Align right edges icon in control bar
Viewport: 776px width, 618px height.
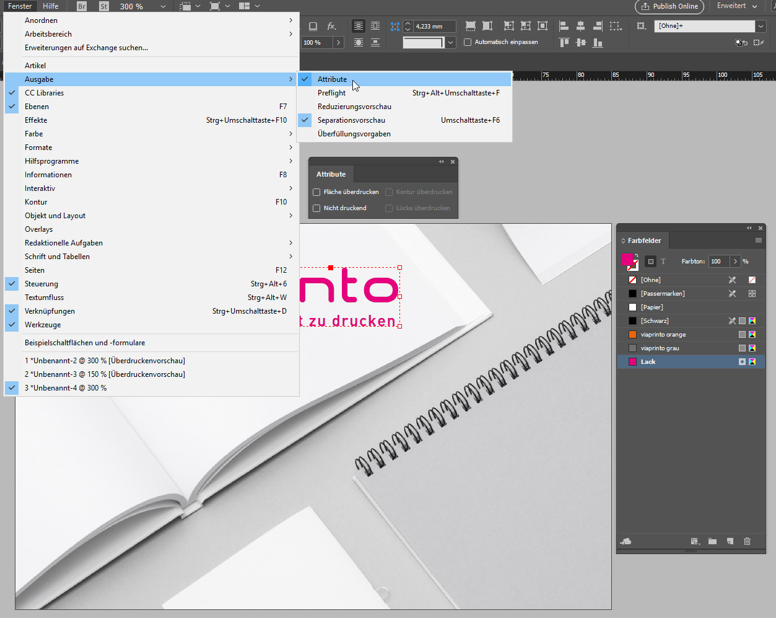[598, 26]
